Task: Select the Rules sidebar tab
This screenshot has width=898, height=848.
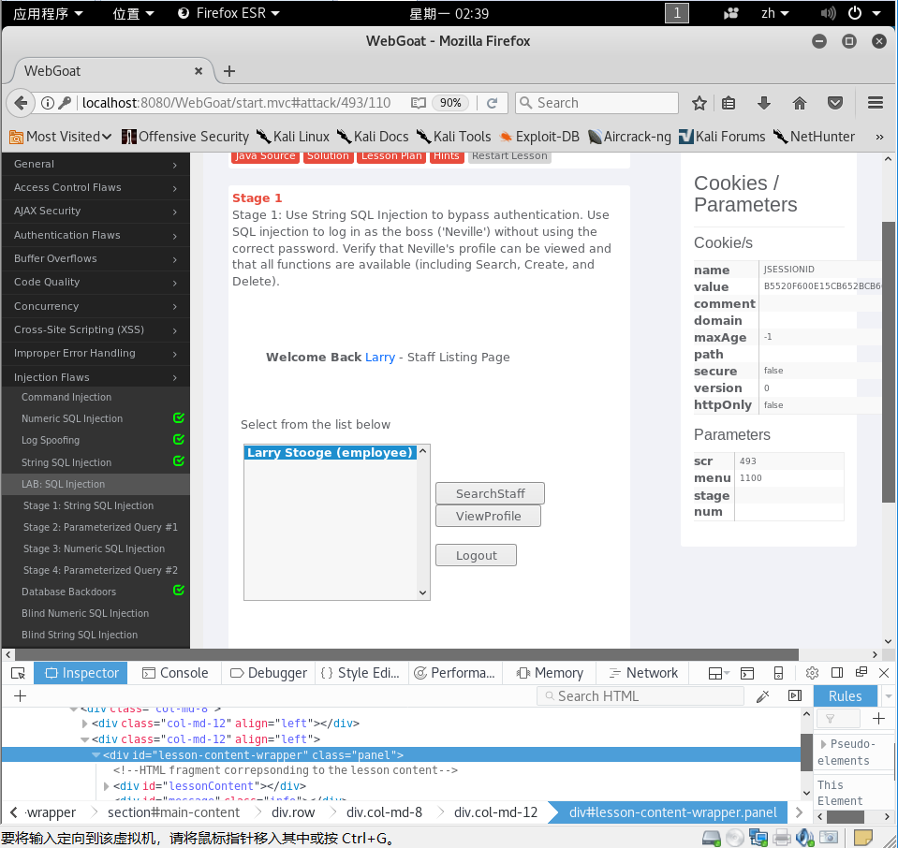Action: pyautogui.click(x=845, y=696)
